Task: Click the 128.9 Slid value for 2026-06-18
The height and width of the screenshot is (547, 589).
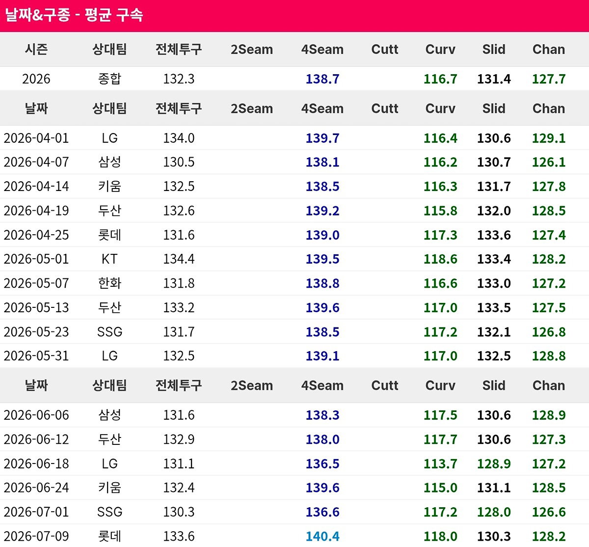Action: [x=494, y=464]
